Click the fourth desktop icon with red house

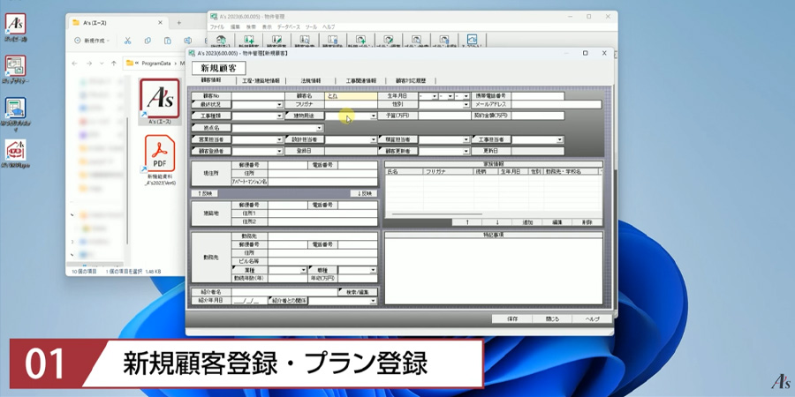(15, 149)
